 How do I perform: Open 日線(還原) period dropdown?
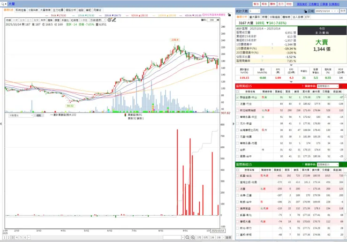(x=98, y=20)
